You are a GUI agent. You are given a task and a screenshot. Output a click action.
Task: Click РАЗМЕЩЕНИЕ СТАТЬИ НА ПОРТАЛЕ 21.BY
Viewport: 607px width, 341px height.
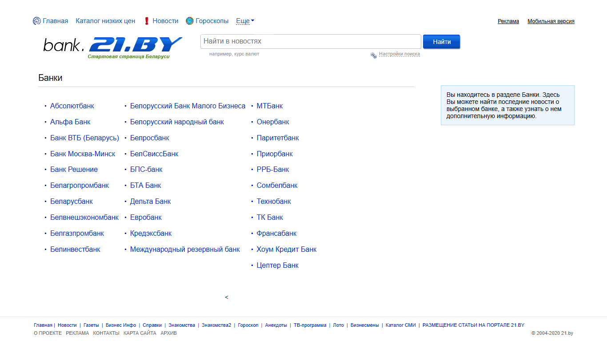(473, 325)
